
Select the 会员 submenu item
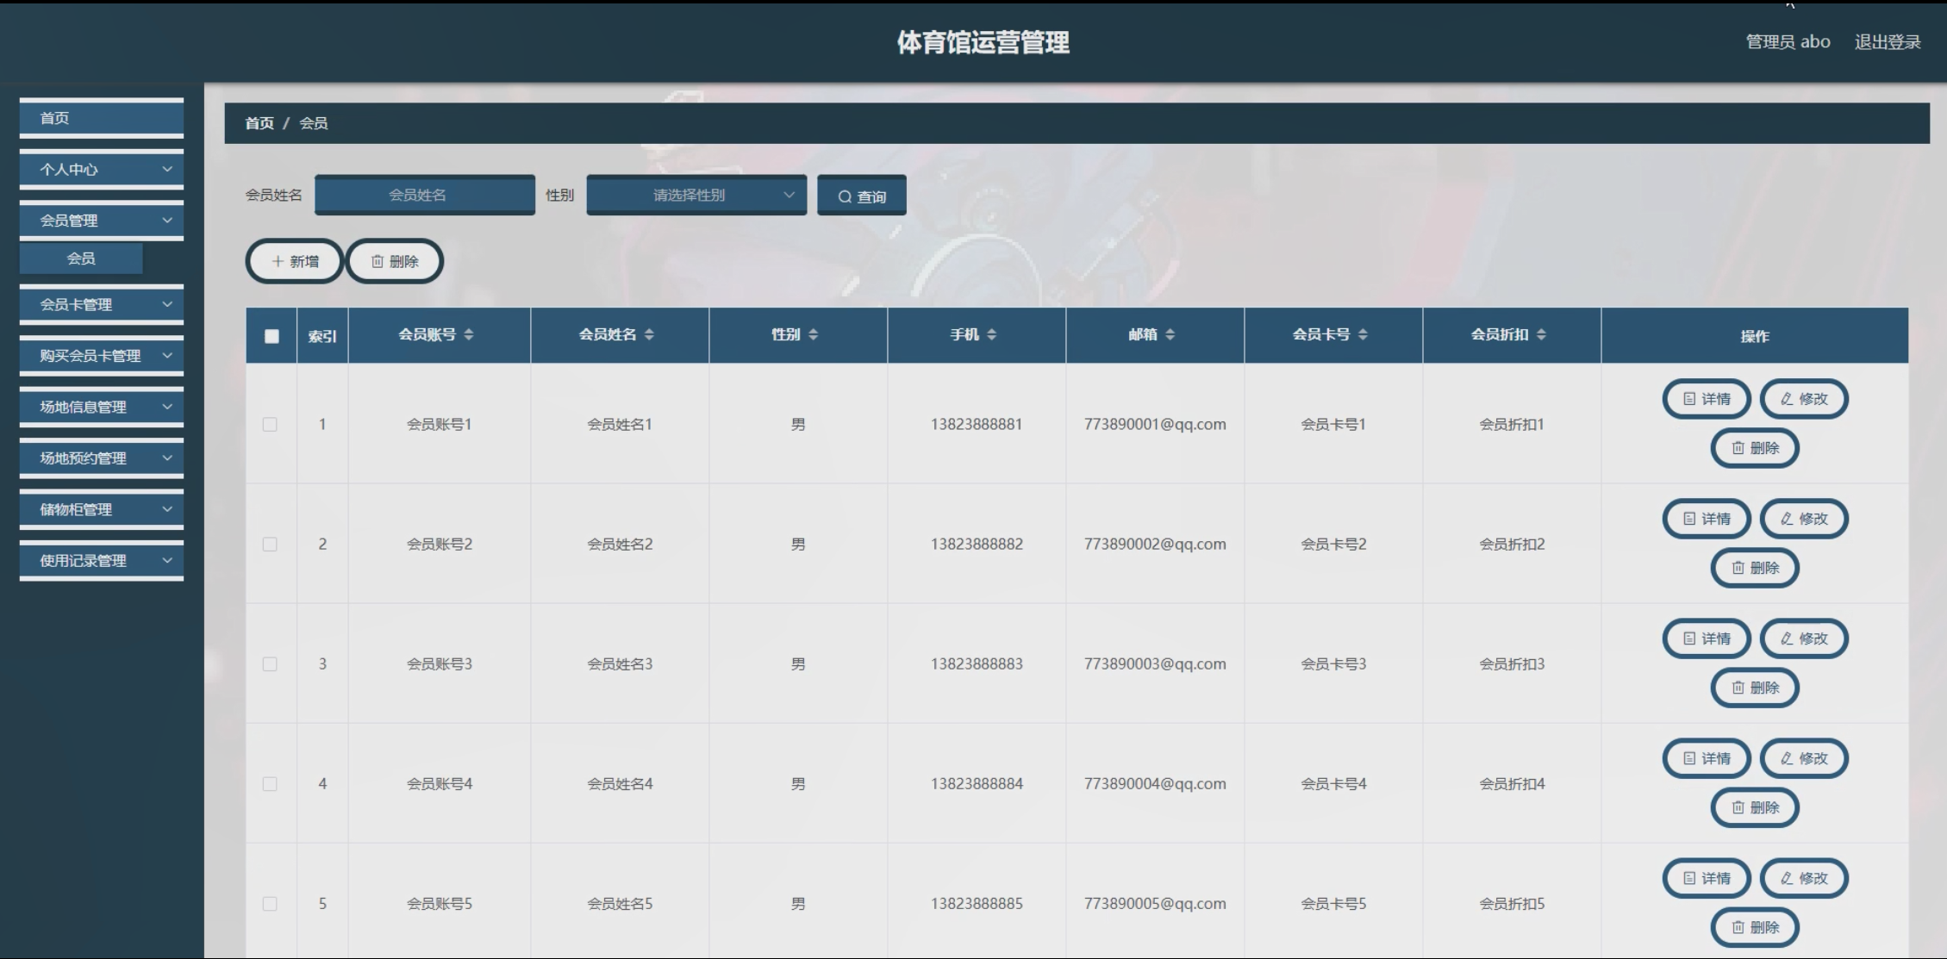[x=81, y=258]
